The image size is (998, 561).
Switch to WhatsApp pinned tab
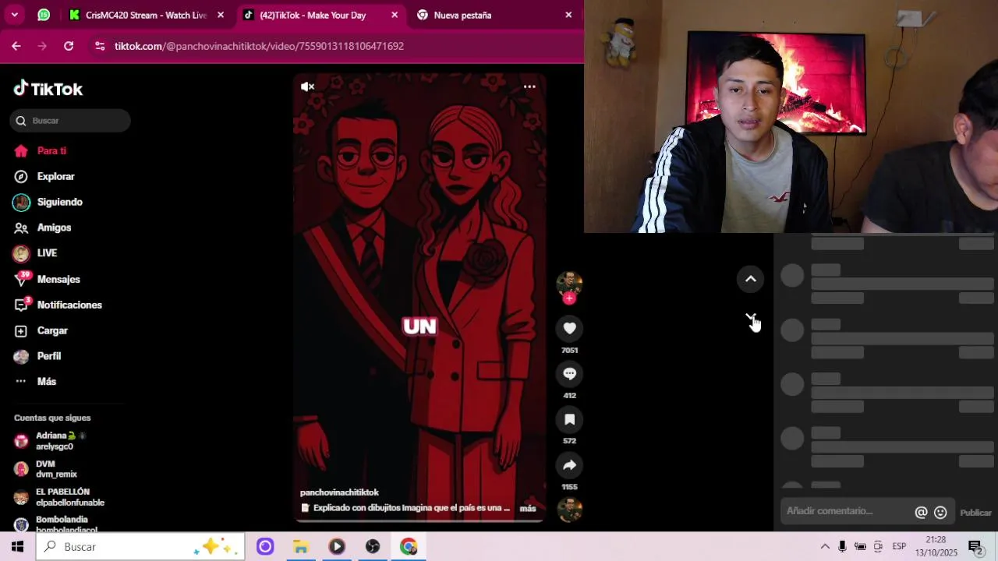pos(44,15)
